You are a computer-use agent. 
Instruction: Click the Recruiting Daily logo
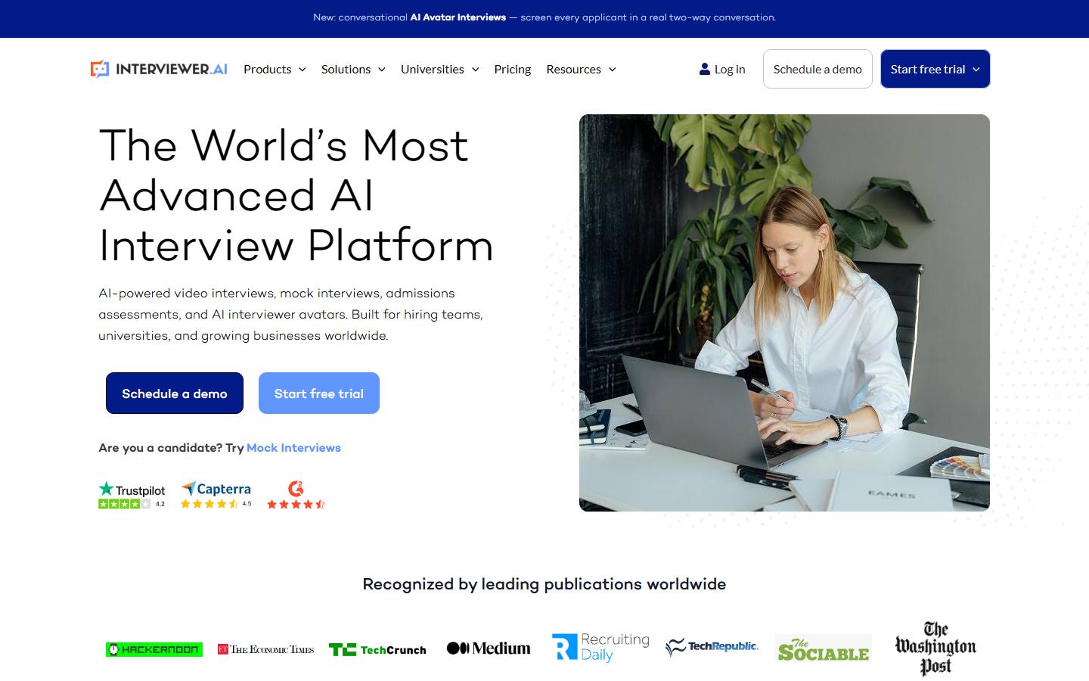click(600, 648)
